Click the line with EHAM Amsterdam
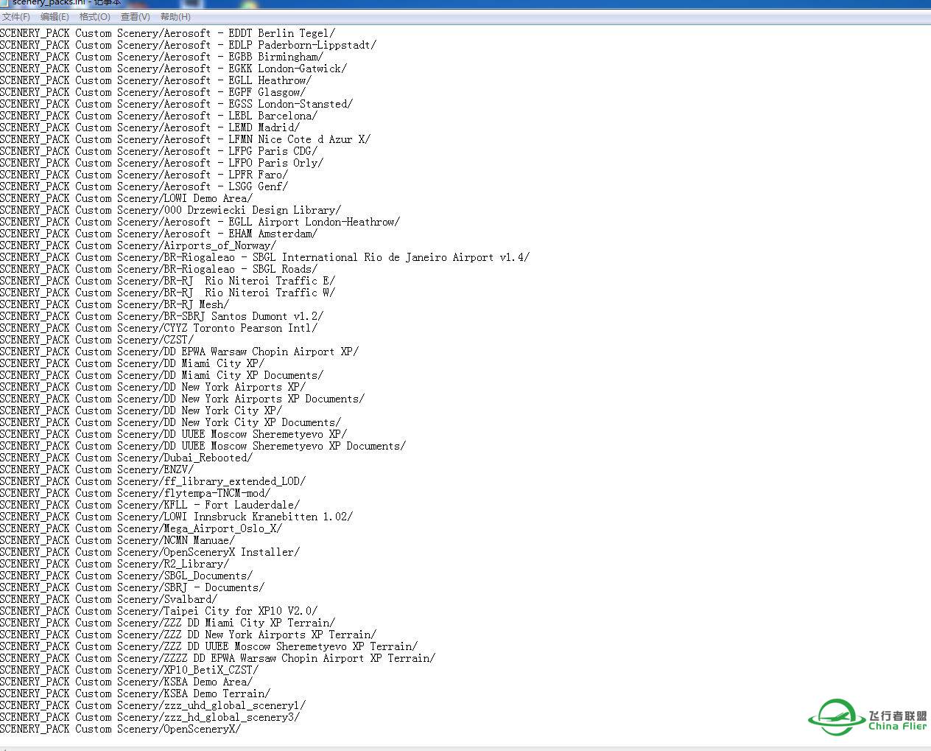Viewport: 931px width, 751px height. tap(158, 234)
